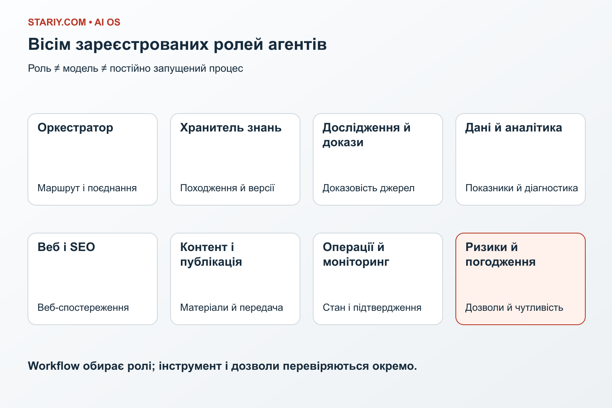Select the 'Хранитель знань' card heading
Image resolution: width=612 pixels, height=408 pixels.
tap(231, 127)
